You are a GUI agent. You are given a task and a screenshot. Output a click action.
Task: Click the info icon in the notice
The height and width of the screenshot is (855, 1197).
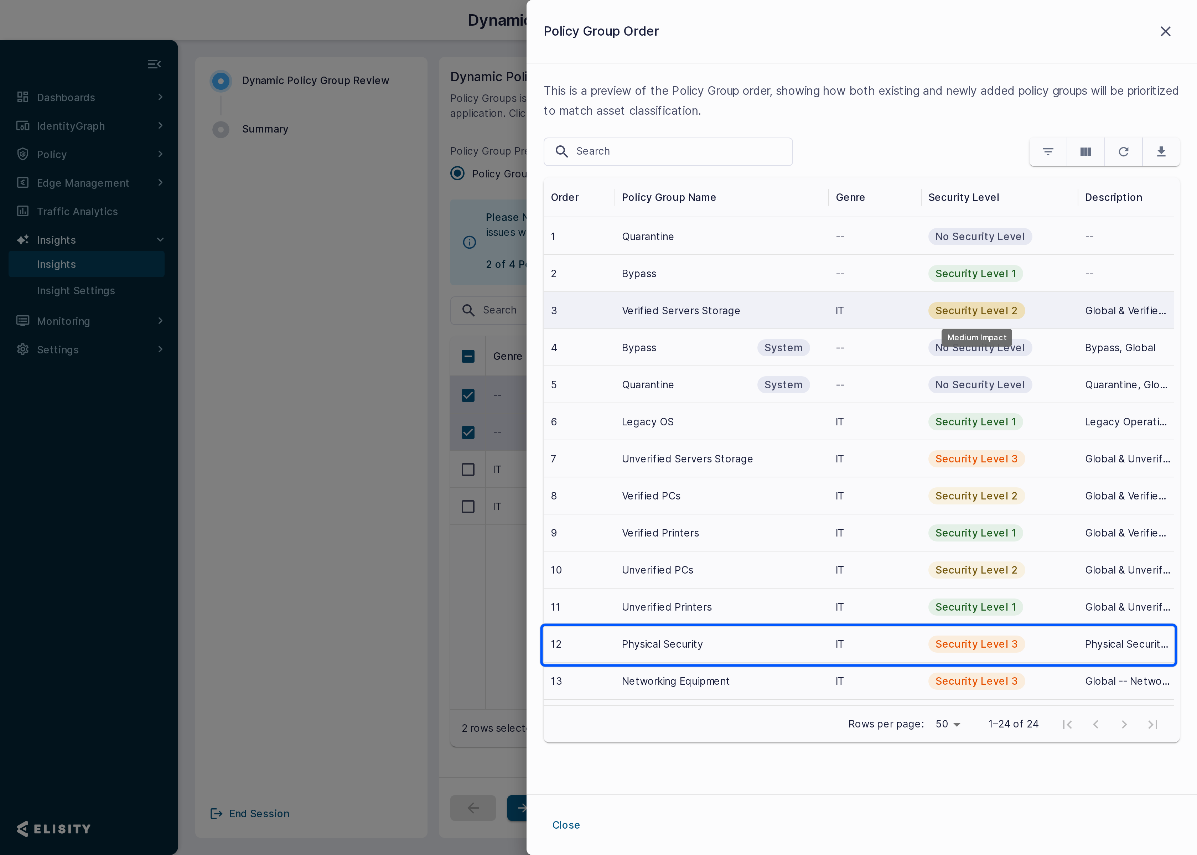point(469,242)
